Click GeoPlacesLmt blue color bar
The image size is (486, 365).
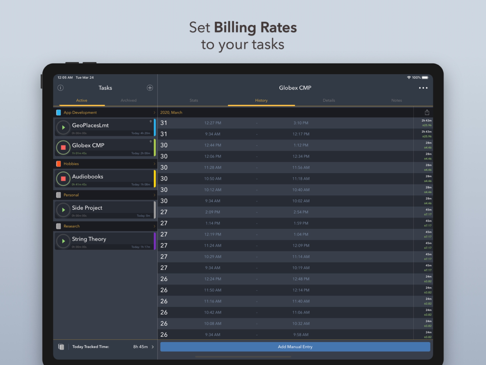click(155, 127)
